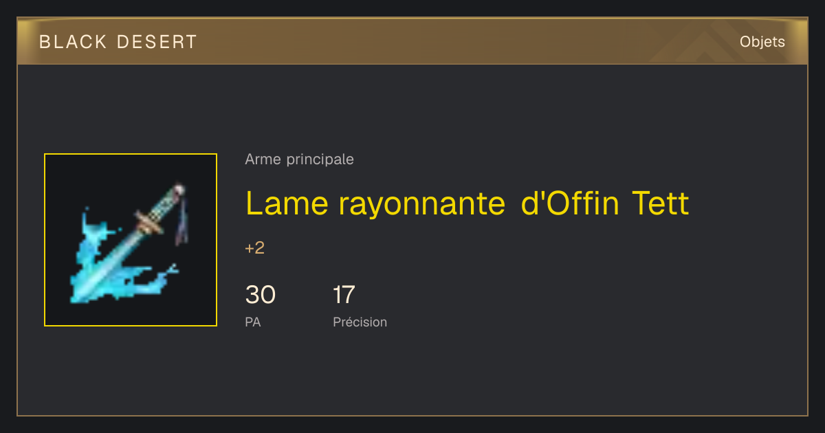Click the +2 enhancement level text
Viewport: 825px width, 433px height.
[254, 248]
